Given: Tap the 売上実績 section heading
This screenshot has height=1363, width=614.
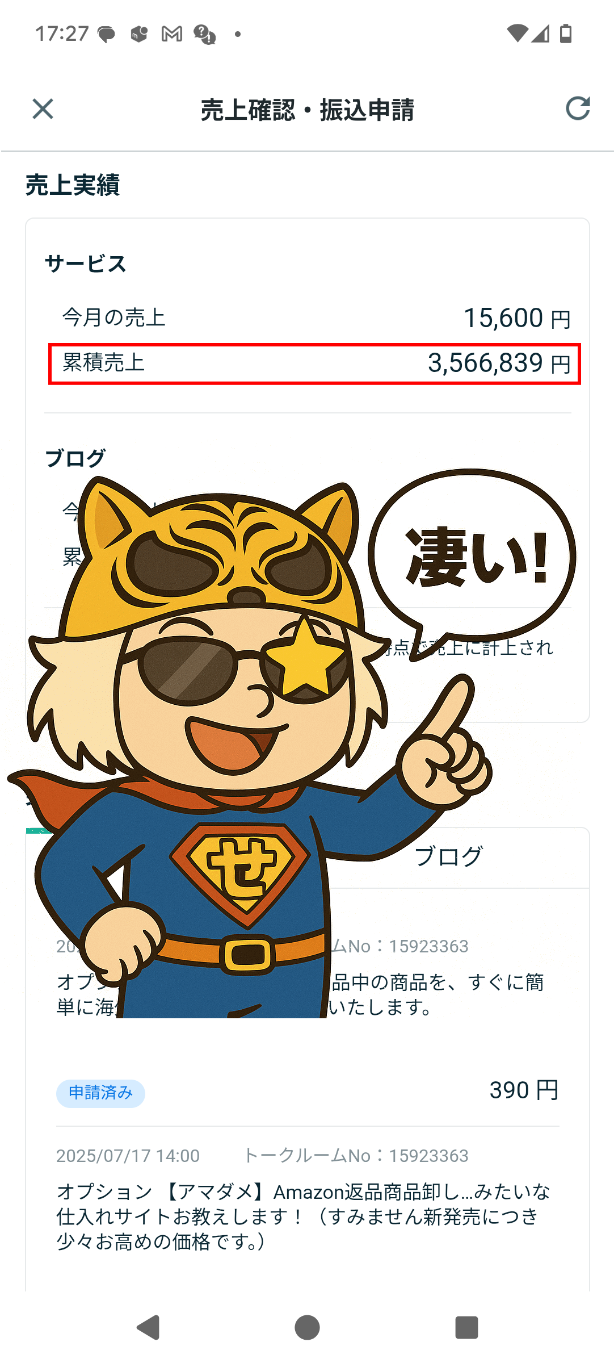Looking at the screenshot, I should (73, 185).
